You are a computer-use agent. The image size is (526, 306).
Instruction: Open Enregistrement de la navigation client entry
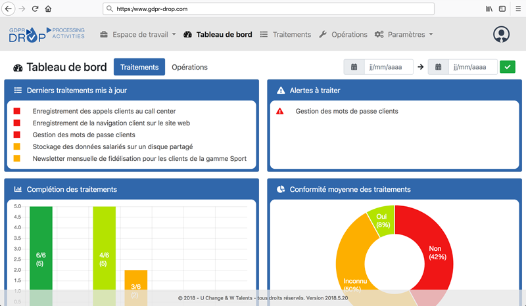click(111, 123)
